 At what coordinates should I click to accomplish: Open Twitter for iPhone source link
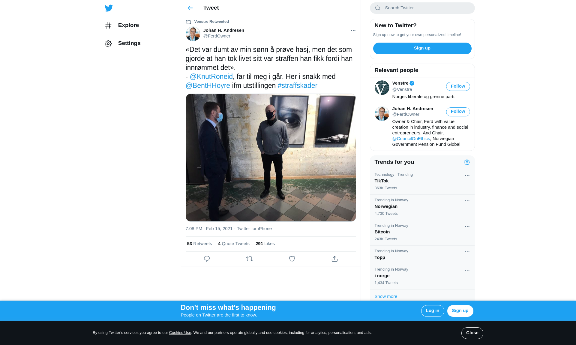click(254, 229)
